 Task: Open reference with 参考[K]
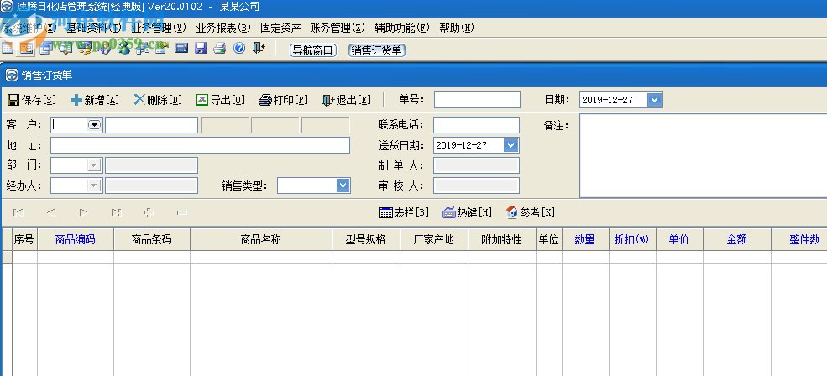(x=530, y=212)
